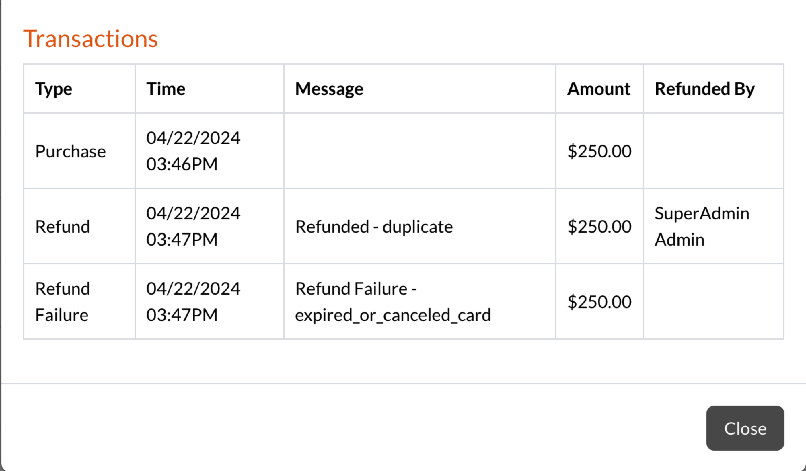
Task: Click the Purchase row's $250.00 amount
Action: point(599,151)
